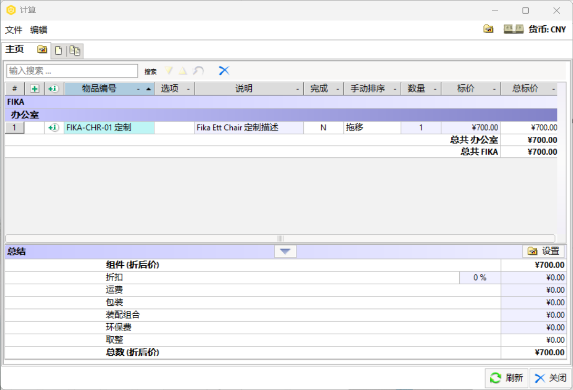Image resolution: width=573 pixels, height=390 pixels.
Task: Open the 标价 column header dropdown
Action: (x=495, y=89)
